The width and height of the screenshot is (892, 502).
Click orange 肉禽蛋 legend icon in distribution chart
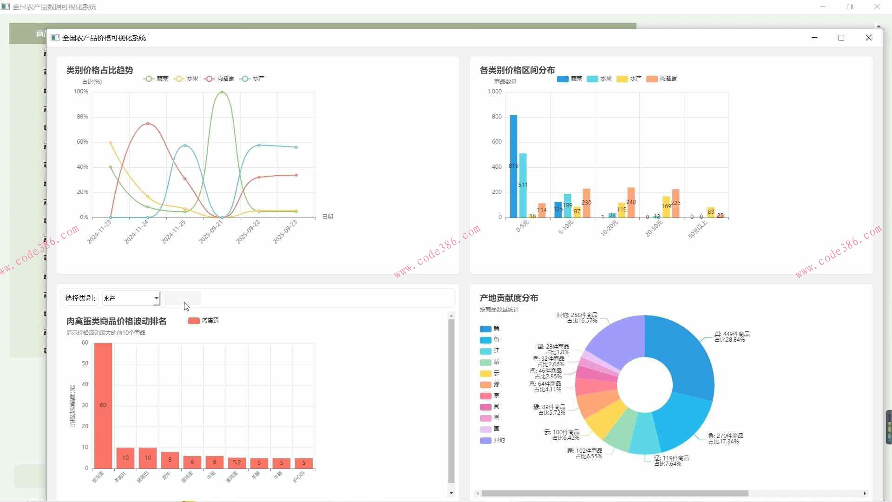point(652,79)
